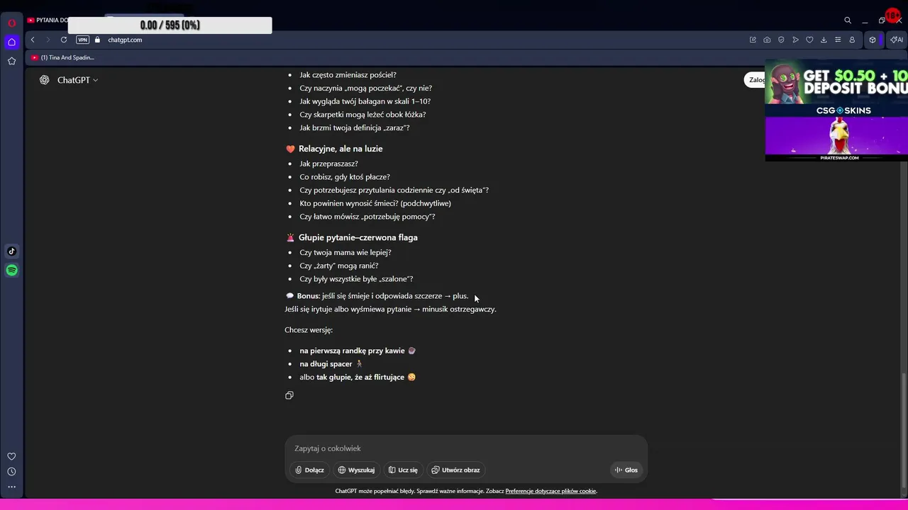Viewport: 908px width, 510px height.
Task: Open the Spotify player in the sidebar
Action: point(11,270)
